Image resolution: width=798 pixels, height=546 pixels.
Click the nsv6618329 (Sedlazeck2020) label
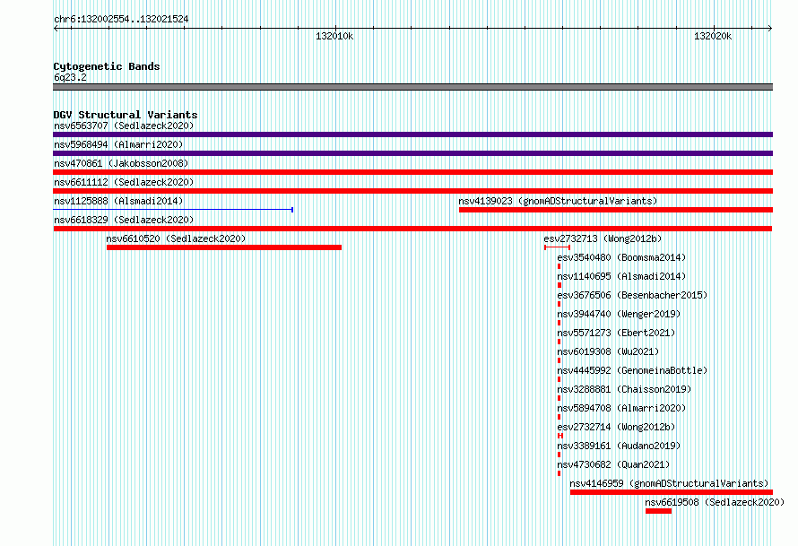coord(124,220)
